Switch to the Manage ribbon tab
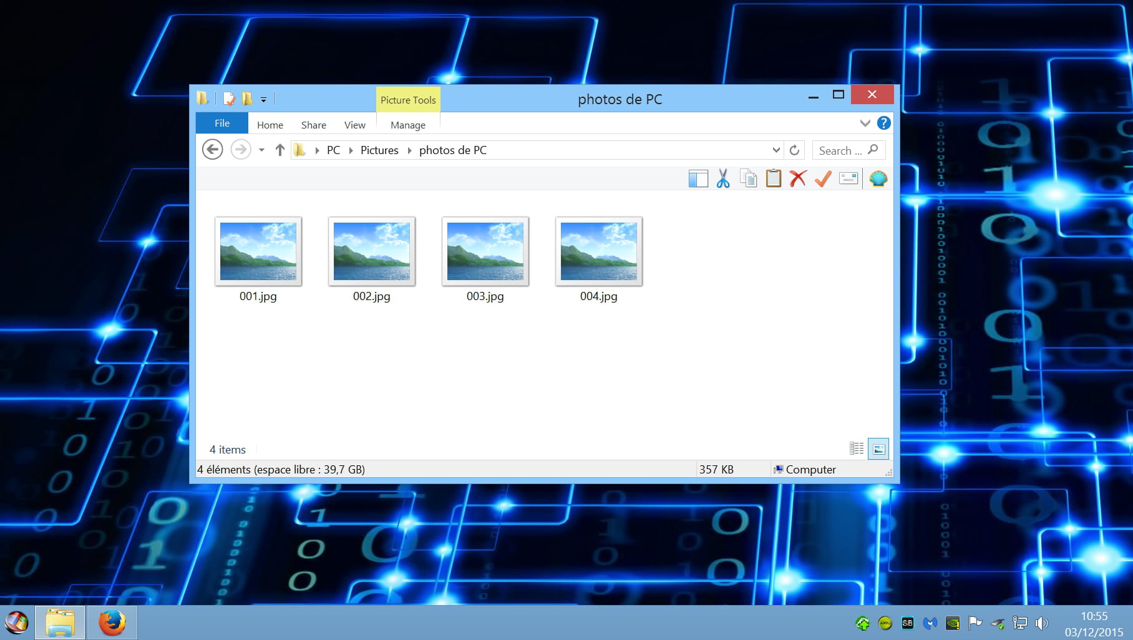This screenshot has width=1133, height=640. (408, 125)
